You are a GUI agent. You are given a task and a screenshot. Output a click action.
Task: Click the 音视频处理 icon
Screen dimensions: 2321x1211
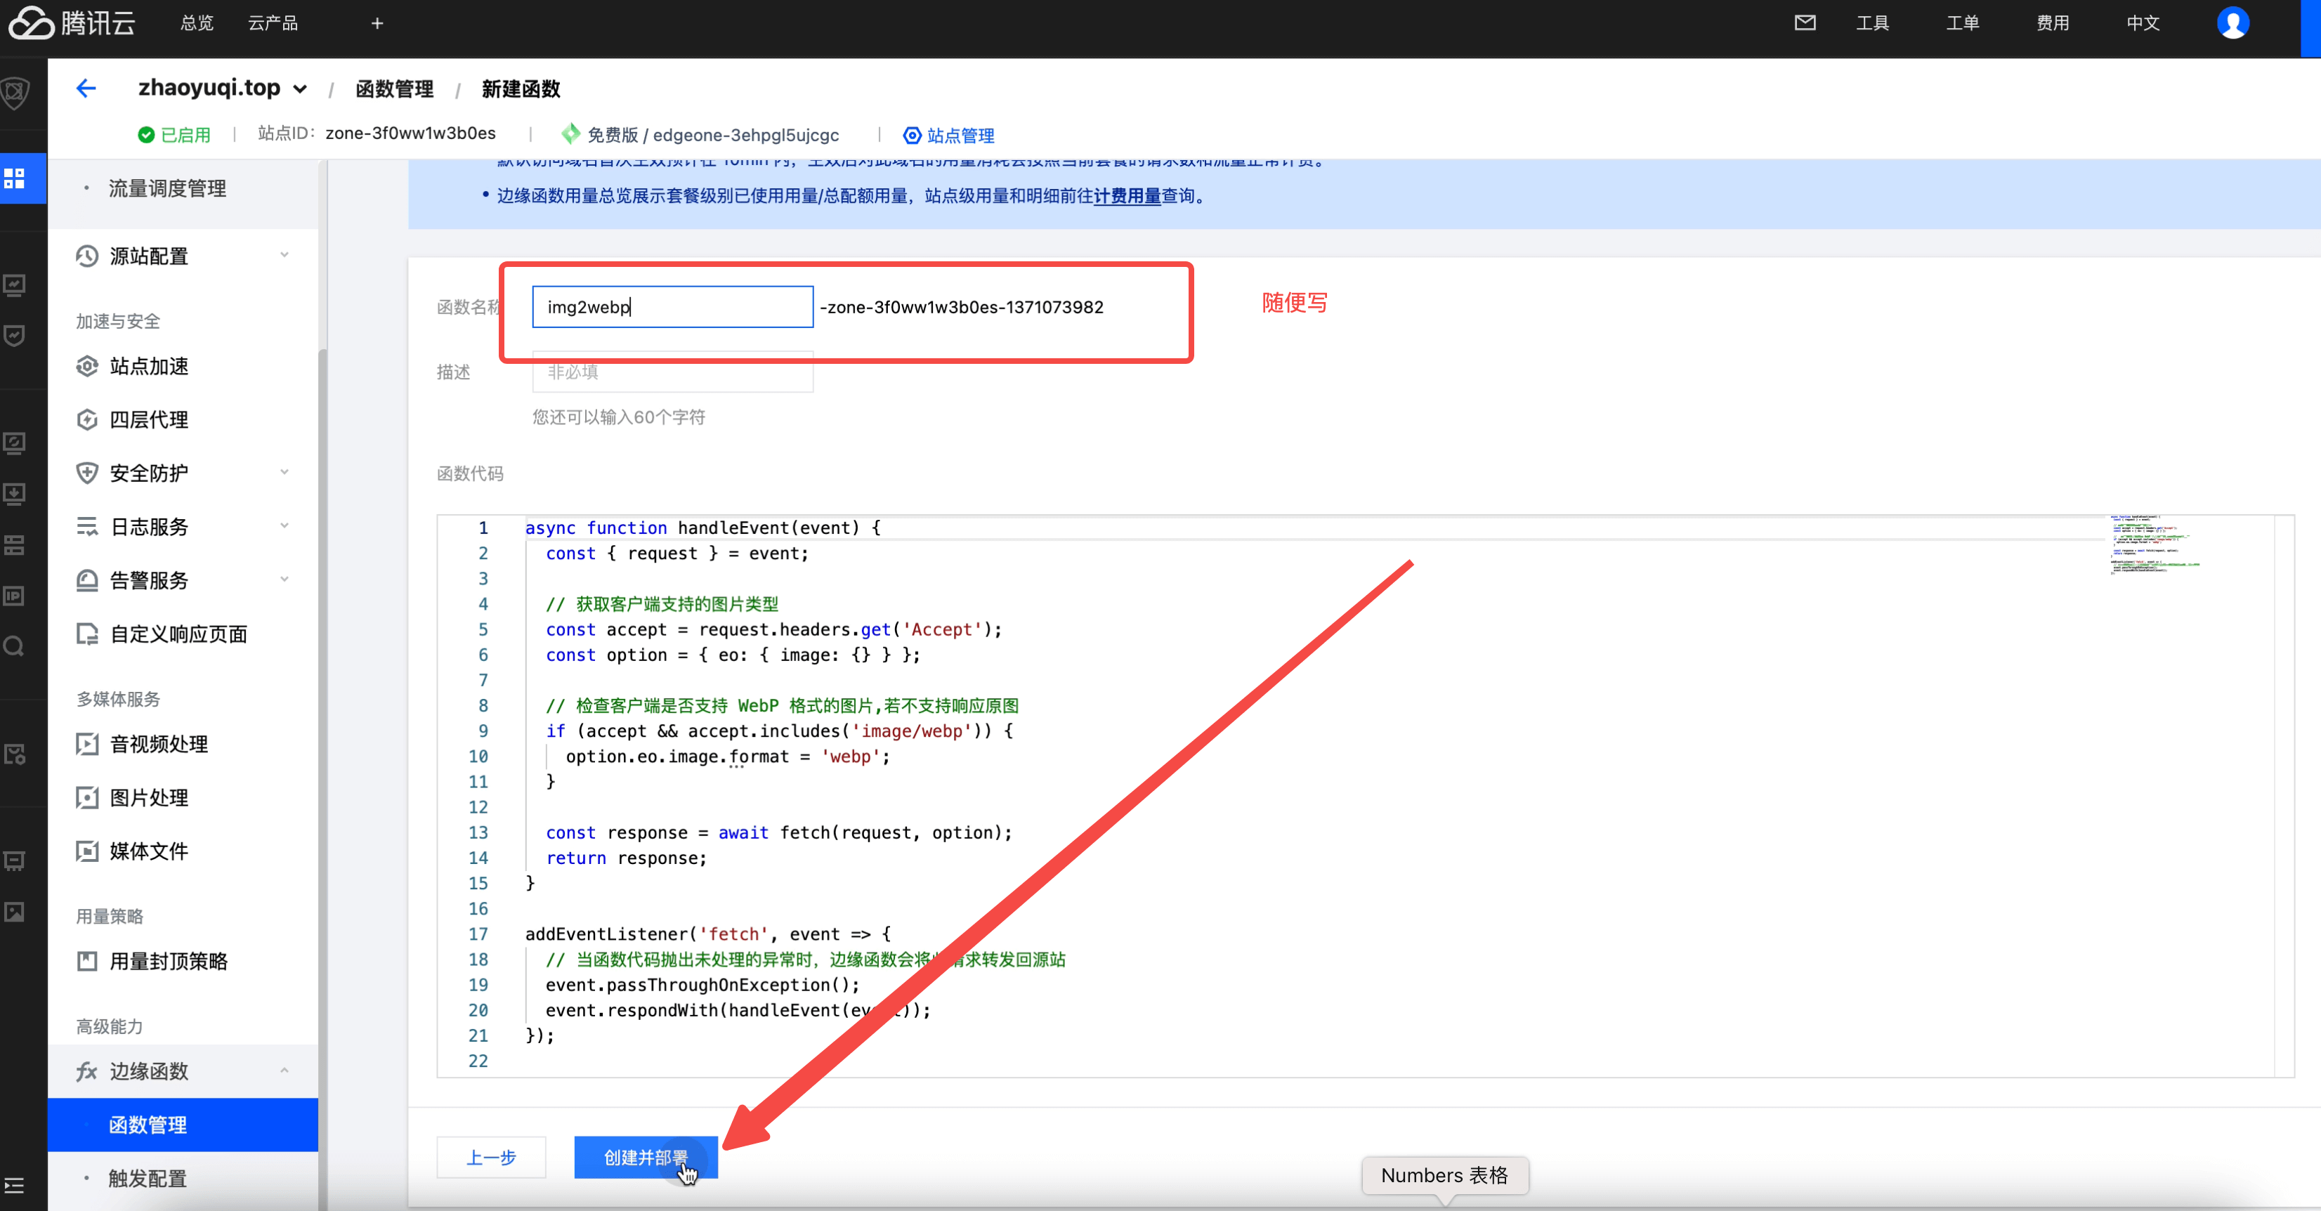click(x=86, y=745)
